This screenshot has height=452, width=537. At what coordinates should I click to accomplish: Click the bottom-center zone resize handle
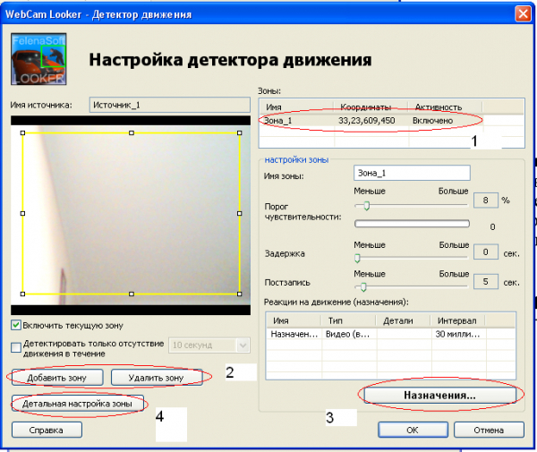(x=132, y=294)
